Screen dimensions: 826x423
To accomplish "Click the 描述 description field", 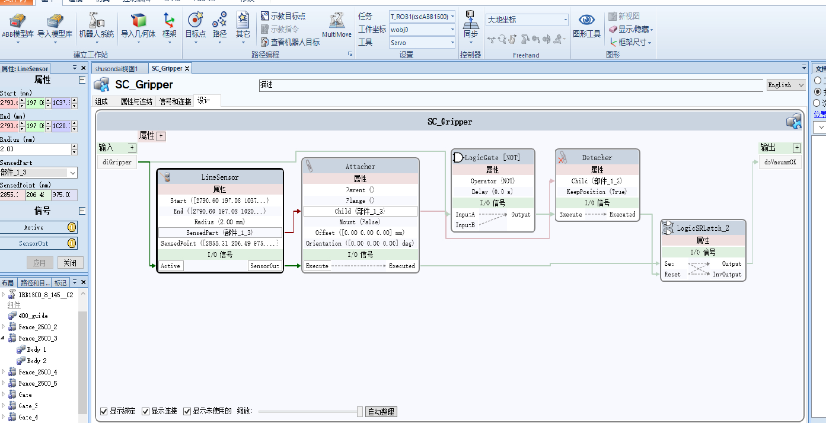I will coord(511,85).
